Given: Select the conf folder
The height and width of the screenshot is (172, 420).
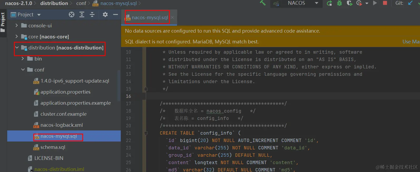Looking at the screenshot, I should click(39, 70).
